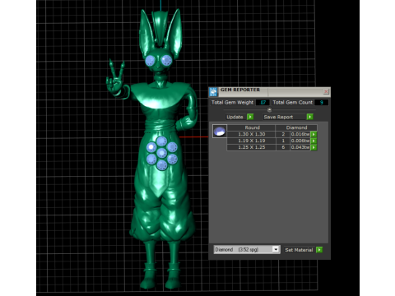Viewport: 395px width, 296px height.
Task: Click the Round column header
Action: click(x=251, y=127)
